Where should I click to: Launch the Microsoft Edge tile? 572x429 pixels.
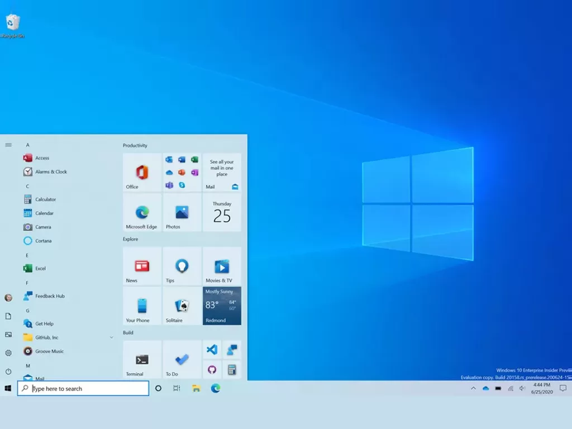[x=142, y=212]
